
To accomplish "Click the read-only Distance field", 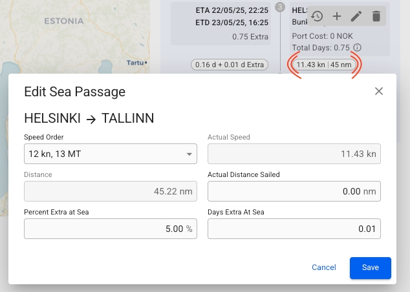I will pos(110,191).
